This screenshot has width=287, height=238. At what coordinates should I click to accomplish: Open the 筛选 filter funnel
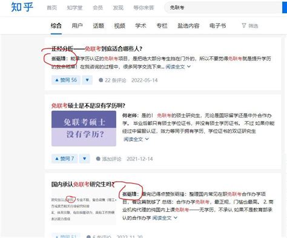point(250,26)
